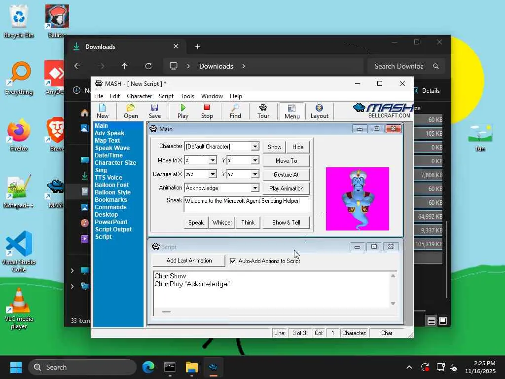Click the MASH taskbar icon
The height and width of the screenshot is (379, 505).
click(x=213, y=367)
